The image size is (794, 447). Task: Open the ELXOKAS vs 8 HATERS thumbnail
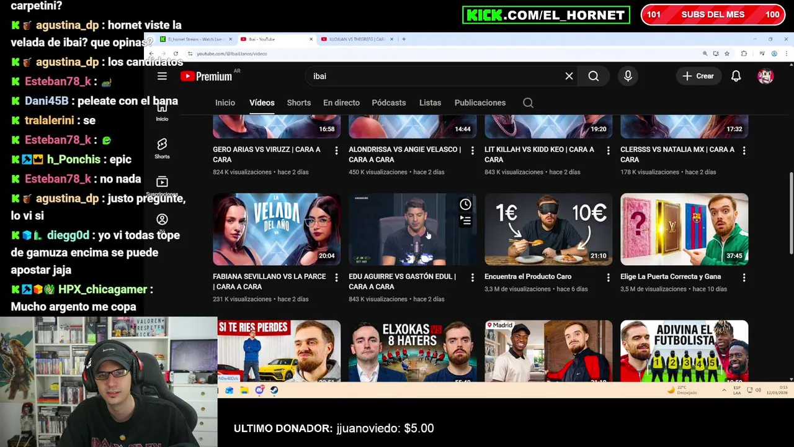tap(413, 351)
